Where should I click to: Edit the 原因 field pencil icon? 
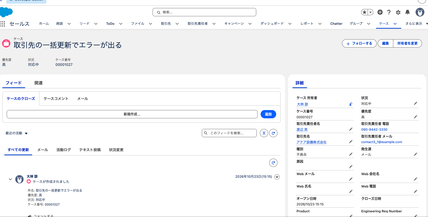pos(351,167)
